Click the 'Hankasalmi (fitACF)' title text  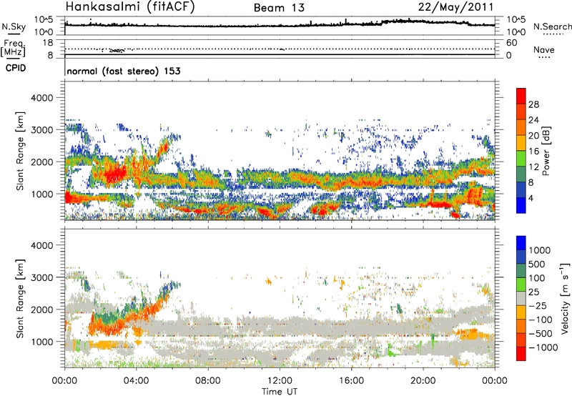130,6
